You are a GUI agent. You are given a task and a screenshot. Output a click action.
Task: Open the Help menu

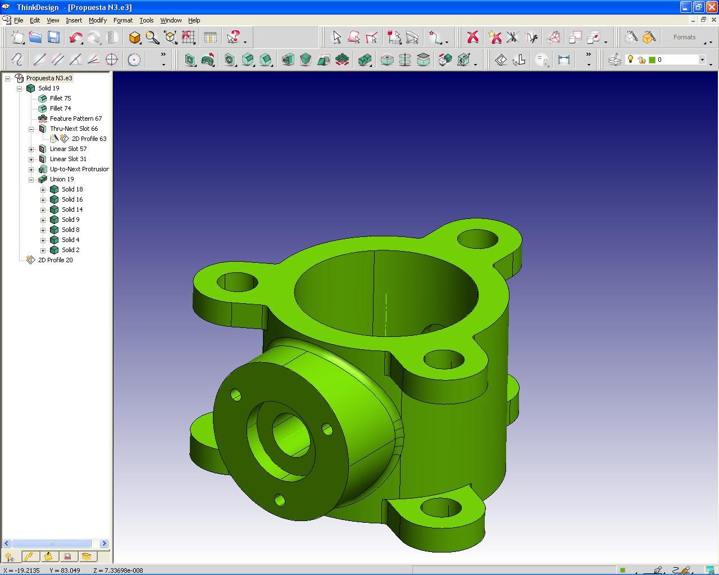(x=194, y=20)
